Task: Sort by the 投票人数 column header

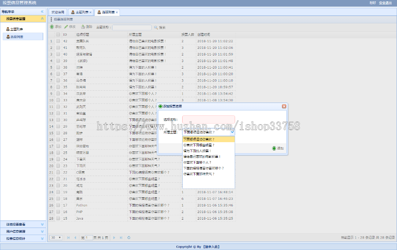Action: click(x=188, y=35)
